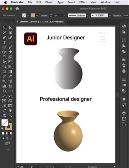The image size is (129, 168).
Task: Select the Perspective Grid tool
Action: tap(10, 67)
